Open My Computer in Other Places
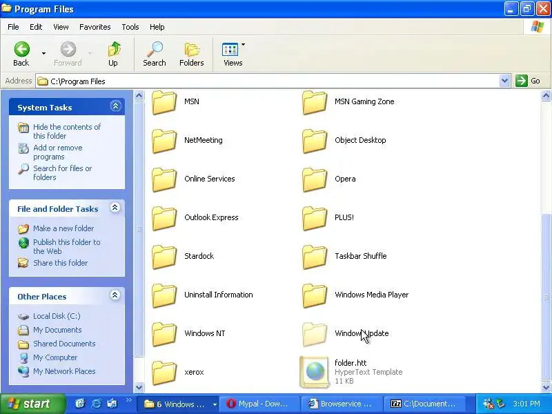Screen dimensions: 552x414 click(55, 357)
